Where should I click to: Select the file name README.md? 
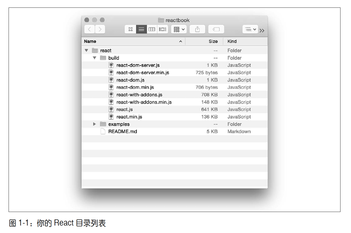123,131
